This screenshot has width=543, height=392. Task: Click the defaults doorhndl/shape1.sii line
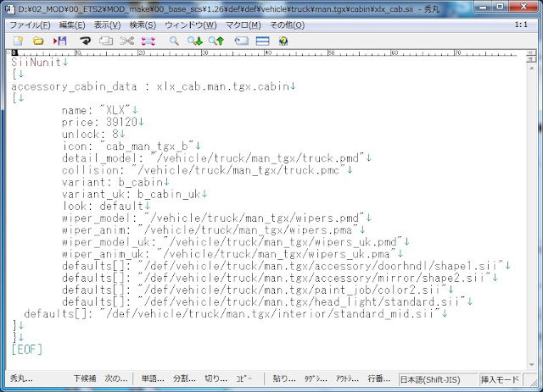[x=286, y=266]
